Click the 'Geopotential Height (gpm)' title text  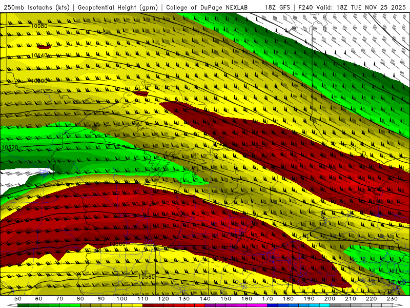(x=118, y=7)
